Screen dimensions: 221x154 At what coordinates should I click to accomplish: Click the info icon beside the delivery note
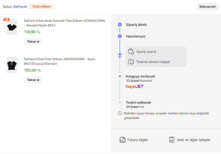click(120, 113)
